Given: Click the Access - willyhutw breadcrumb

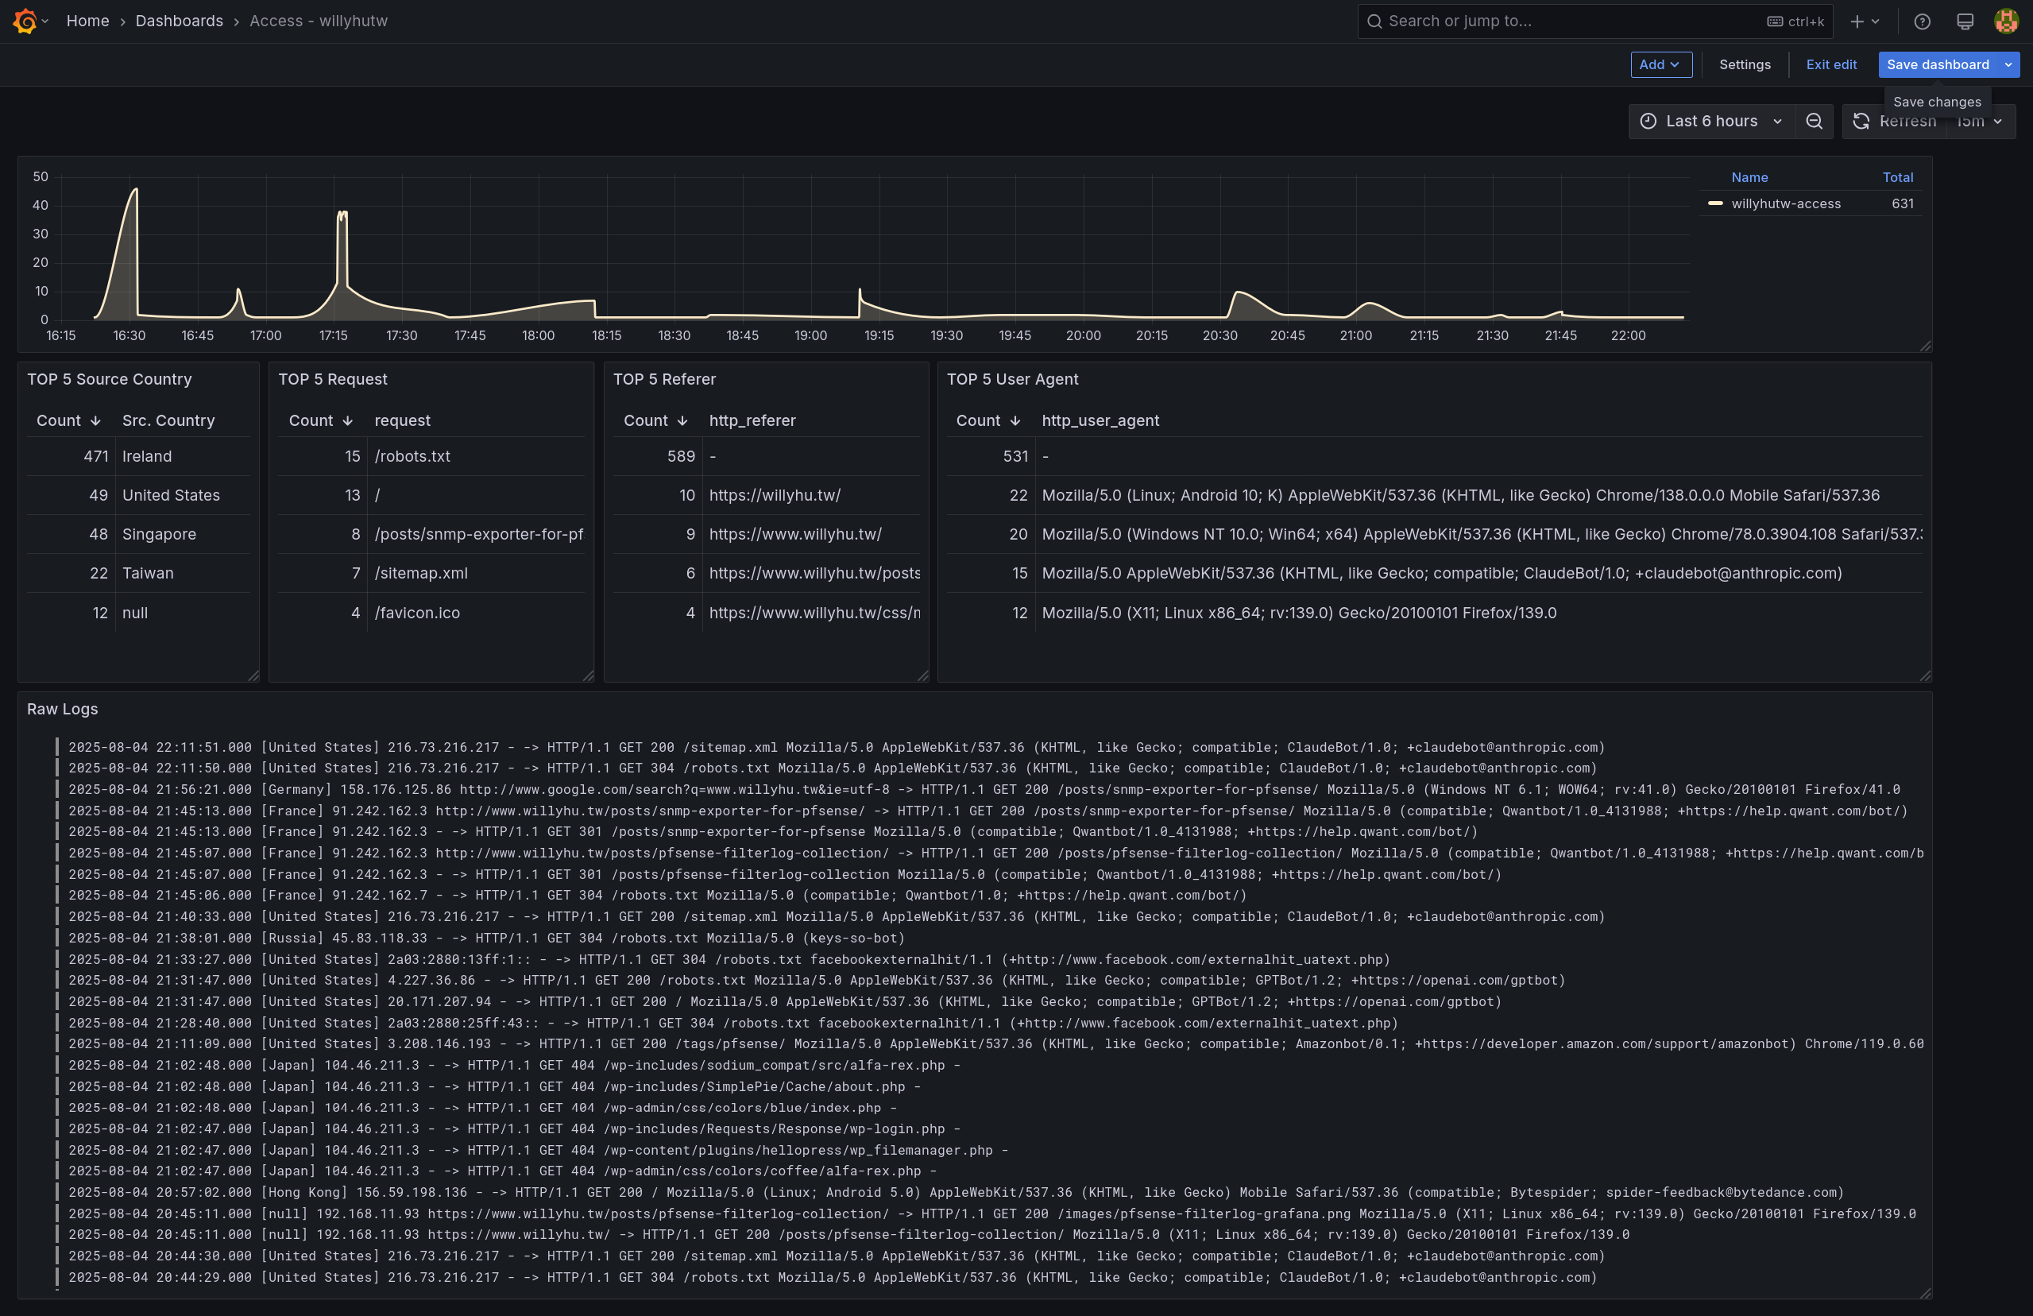Looking at the screenshot, I should point(319,21).
